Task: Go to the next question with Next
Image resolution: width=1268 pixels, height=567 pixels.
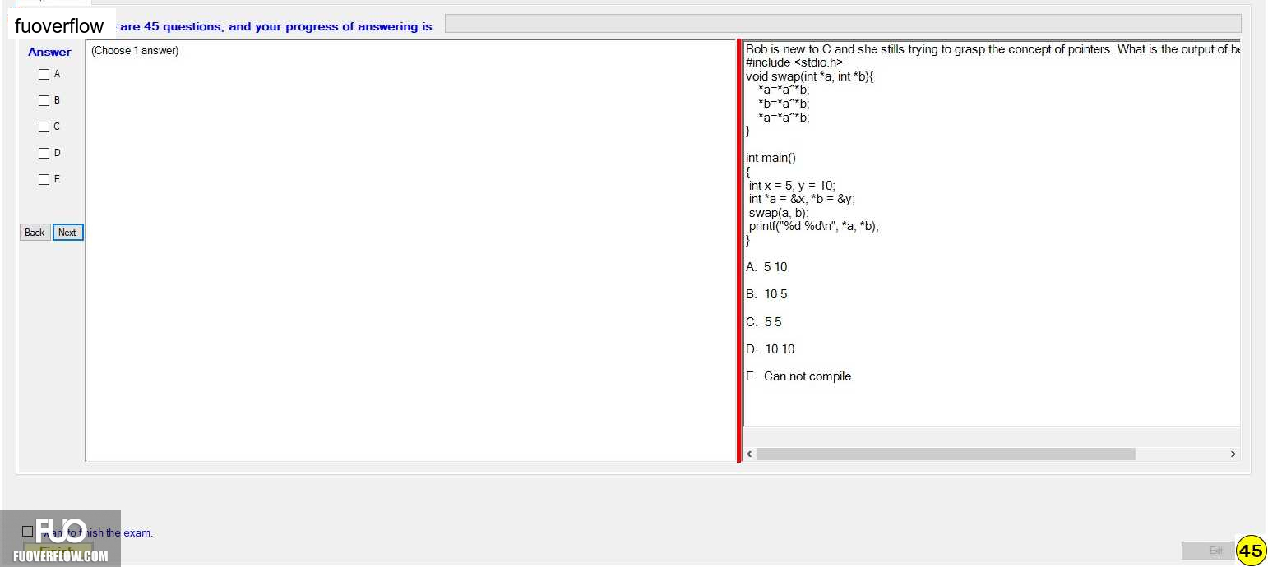Action: 67,233
